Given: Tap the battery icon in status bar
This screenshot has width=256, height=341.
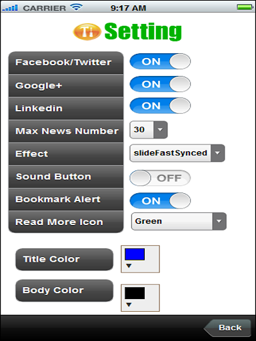Looking at the screenshot, I should point(245,7).
